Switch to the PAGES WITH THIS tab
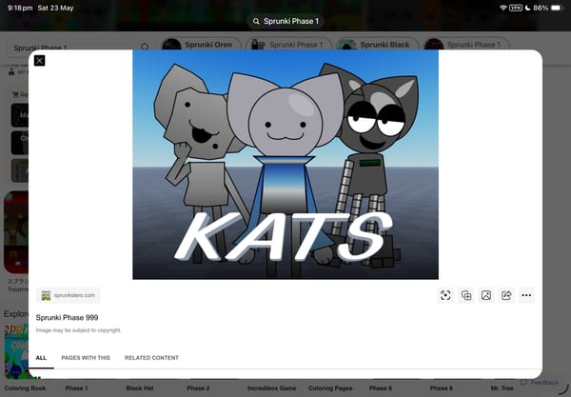 [86, 358]
